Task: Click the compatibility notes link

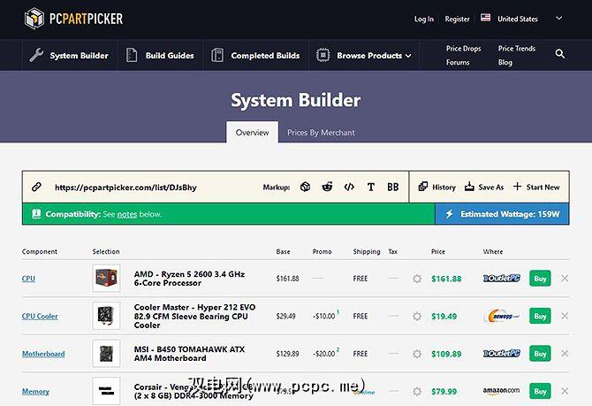Action: pos(127,214)
